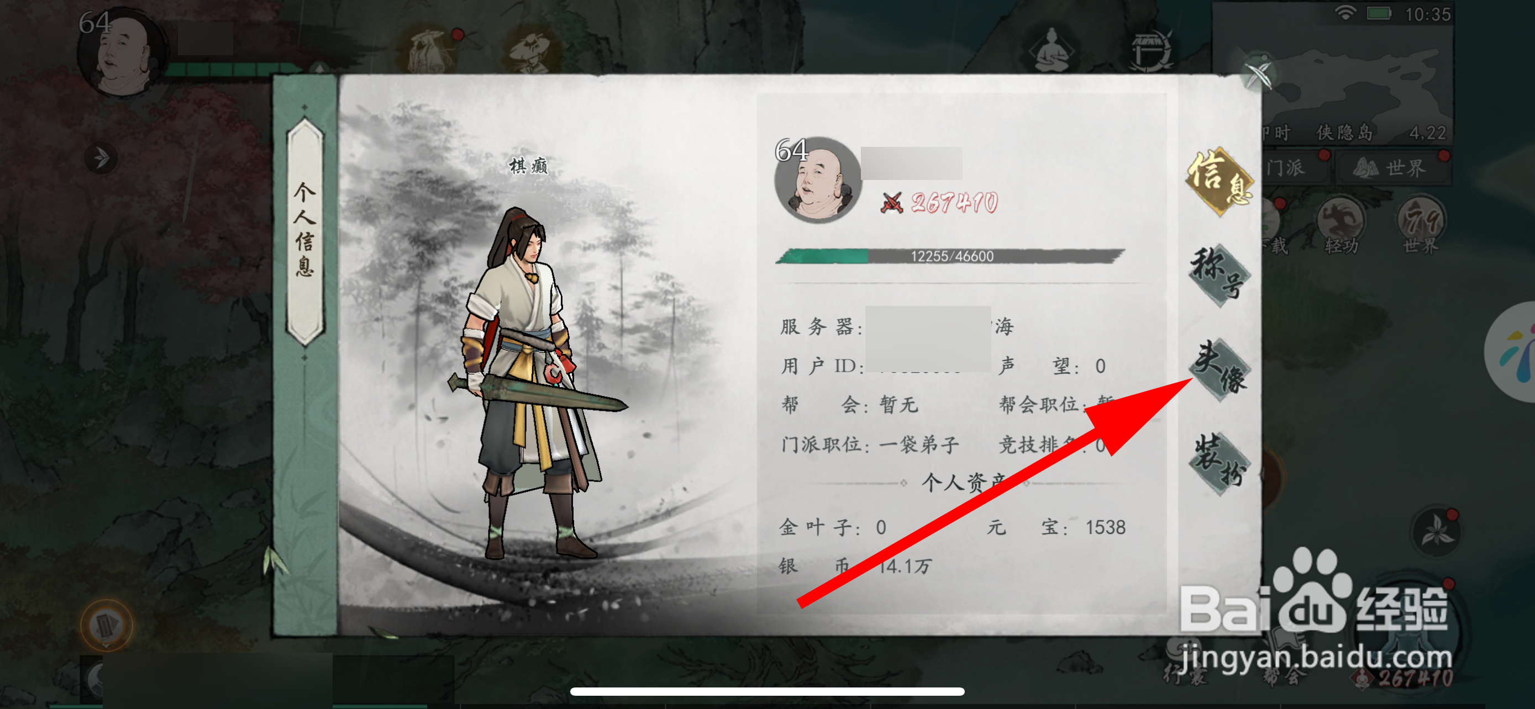This screenshot has height=709, width=1535.
Task: Tap the meditation figure icon
Action: point(1051,51)
